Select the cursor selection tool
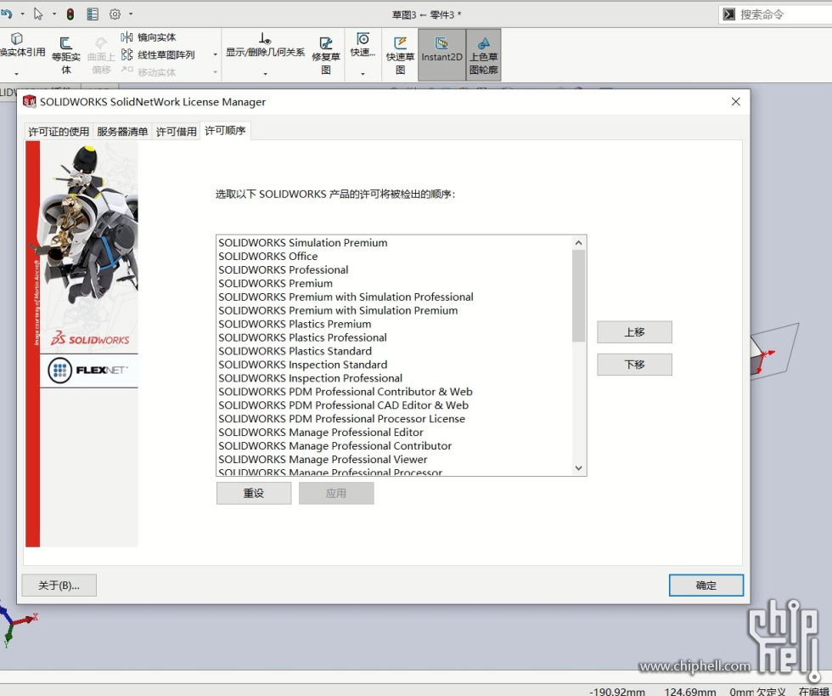This screenshot has width=832, height=696. coord(38,14)
